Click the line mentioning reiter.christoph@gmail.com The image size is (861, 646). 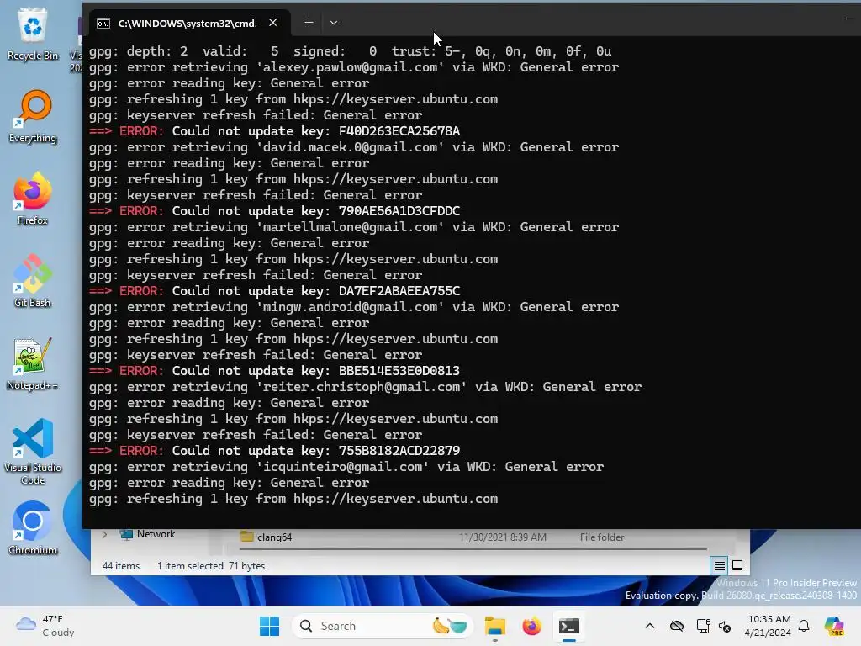pos(365,387)
